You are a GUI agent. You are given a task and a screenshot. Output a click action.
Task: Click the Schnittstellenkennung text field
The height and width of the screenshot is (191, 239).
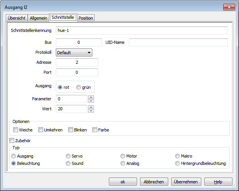(142, 31)
